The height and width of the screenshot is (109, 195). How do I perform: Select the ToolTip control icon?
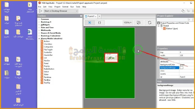click(x=42, y=83)
